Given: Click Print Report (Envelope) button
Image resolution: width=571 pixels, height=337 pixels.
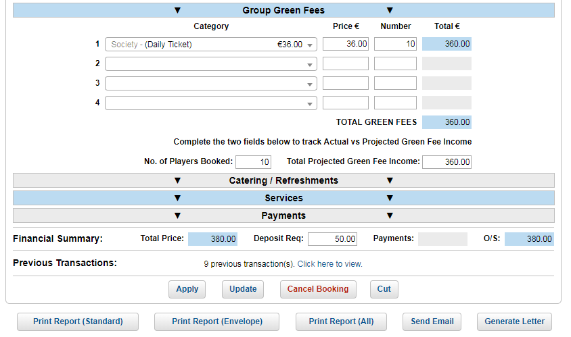Looking at the screenshot, I should (x=217, y=321).
